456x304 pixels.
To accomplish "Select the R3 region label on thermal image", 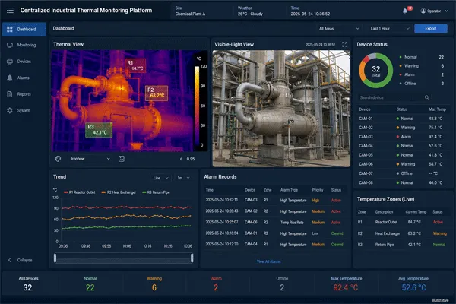I will tap(99, 130).
